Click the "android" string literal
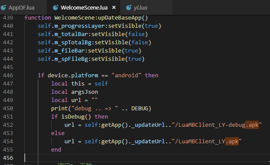Viewport: 270px width, 165px height. pos(127,76)
